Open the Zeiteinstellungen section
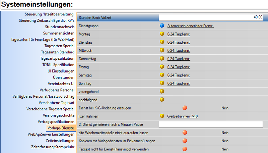Viewport: 268px width, 153px height. coord(60,141)
